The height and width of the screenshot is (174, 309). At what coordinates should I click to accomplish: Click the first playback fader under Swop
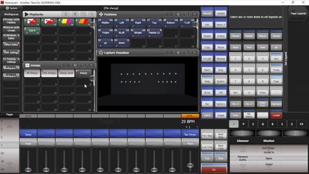[28, 170]
